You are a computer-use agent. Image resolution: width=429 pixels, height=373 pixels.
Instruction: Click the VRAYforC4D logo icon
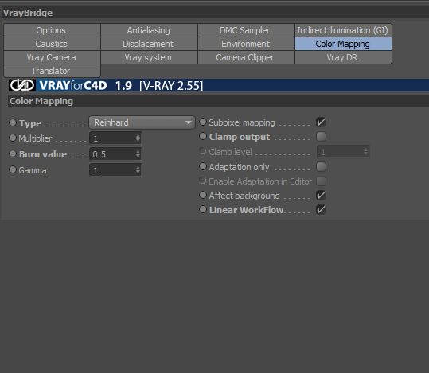click(x=22, y=85)
